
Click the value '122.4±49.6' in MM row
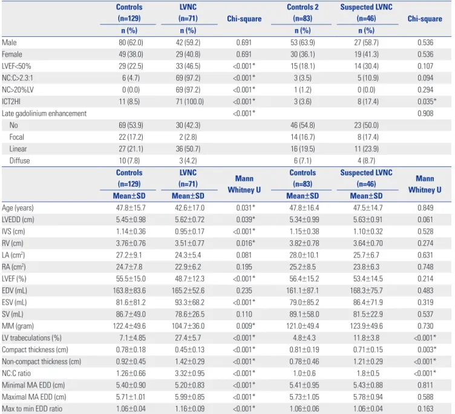(x=129, y=326)
